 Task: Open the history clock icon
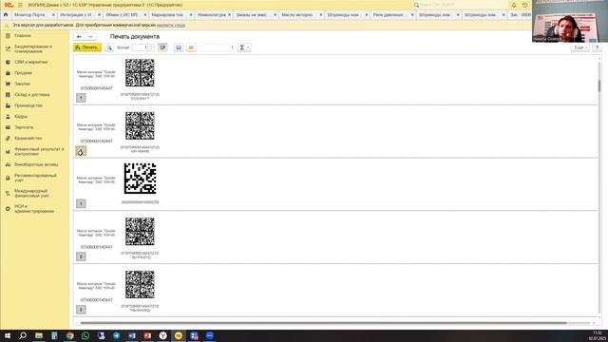click(x=524, y=5)
